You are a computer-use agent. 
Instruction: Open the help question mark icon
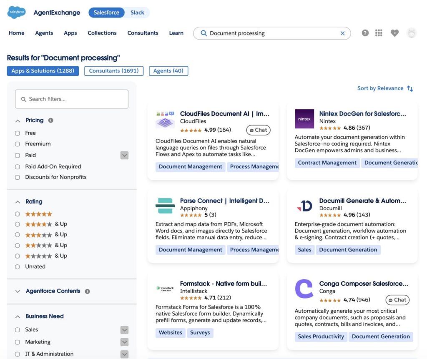[x=365, y=33]
